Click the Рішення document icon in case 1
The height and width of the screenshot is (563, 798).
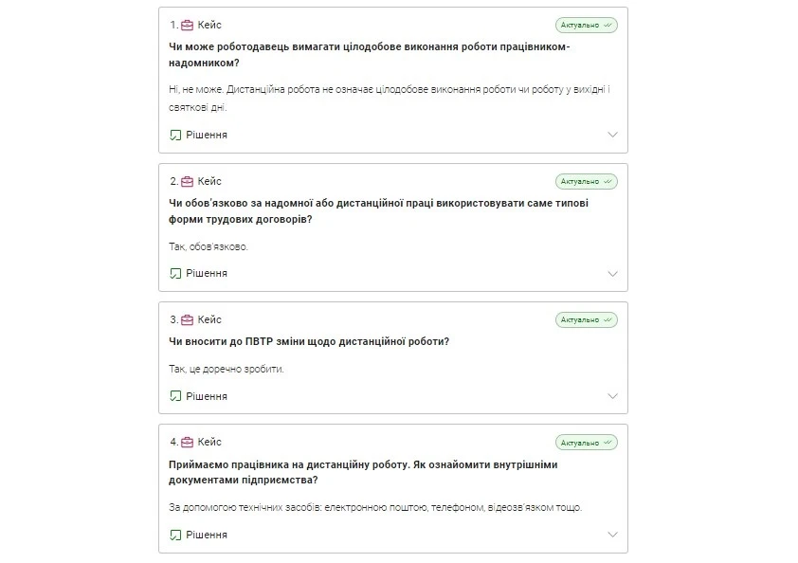coord(174,135)
